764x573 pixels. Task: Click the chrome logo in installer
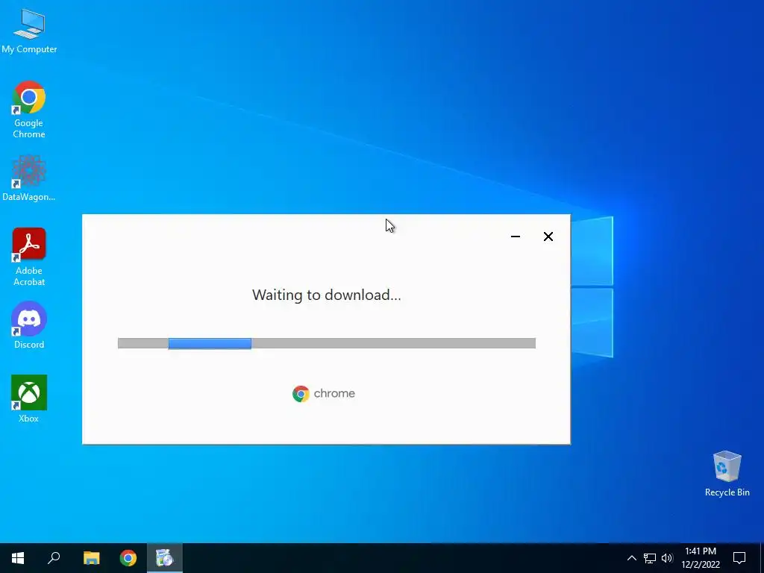coord(324,393)
